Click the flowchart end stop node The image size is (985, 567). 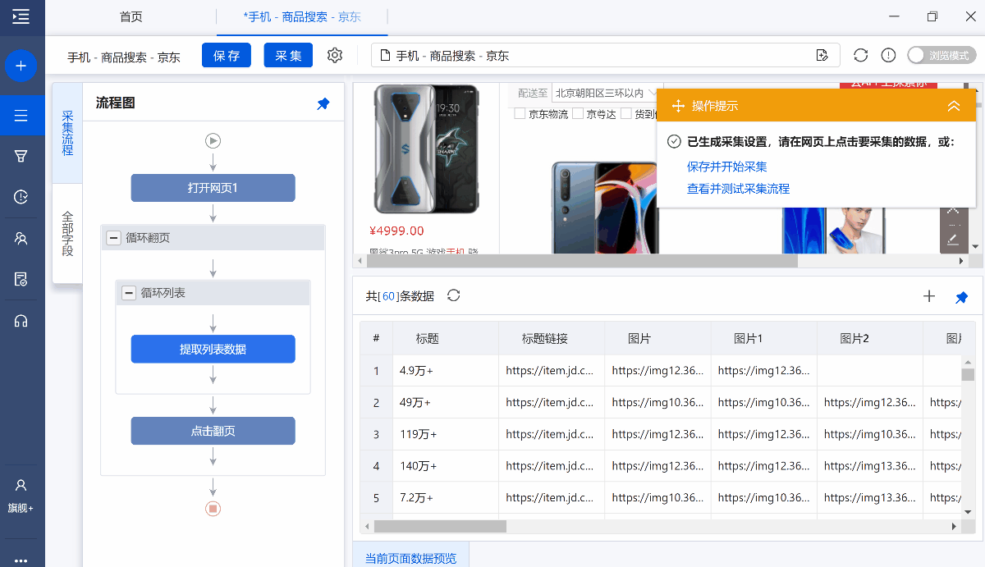(x=213, y=509)
